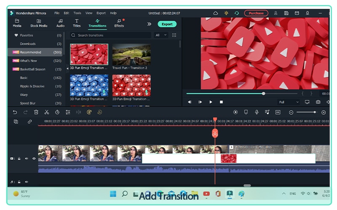The image size is (337, 210).
Task: Select the red 3D Fun Emoji Transition thumbnail
Action: click(x=89, y=54)
